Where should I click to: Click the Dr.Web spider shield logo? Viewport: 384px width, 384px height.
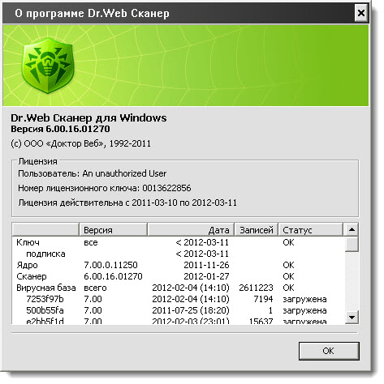48,66
